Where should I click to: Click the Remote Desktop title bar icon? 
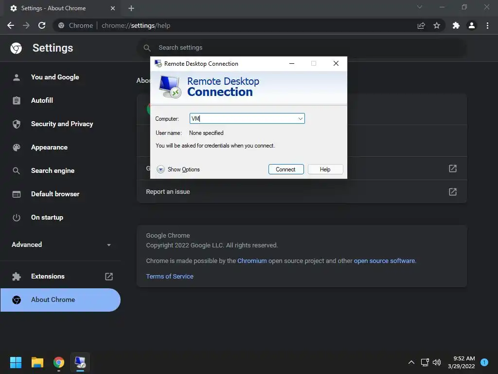(x=158, y=63)
